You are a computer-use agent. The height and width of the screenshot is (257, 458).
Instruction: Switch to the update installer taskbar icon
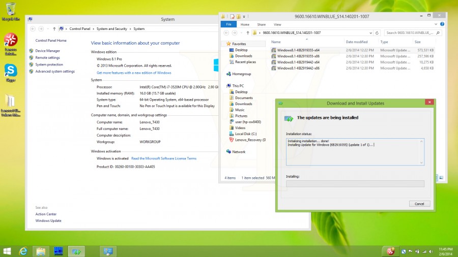(x=76, y=251)
